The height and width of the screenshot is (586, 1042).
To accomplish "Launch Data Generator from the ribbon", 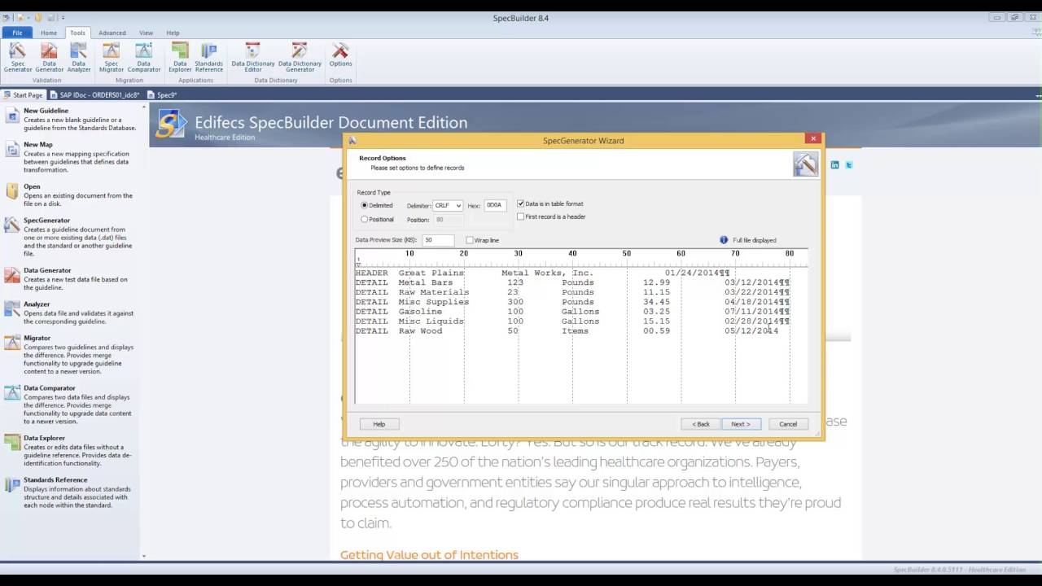I will [x=49, y=58].
